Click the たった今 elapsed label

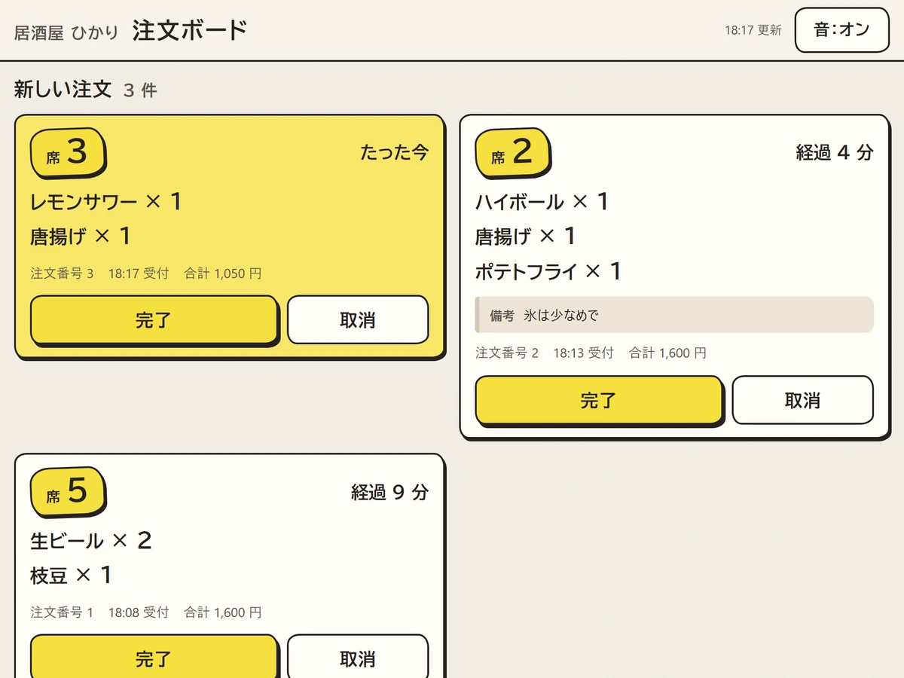pyautogui.click(x=395, y=152)
